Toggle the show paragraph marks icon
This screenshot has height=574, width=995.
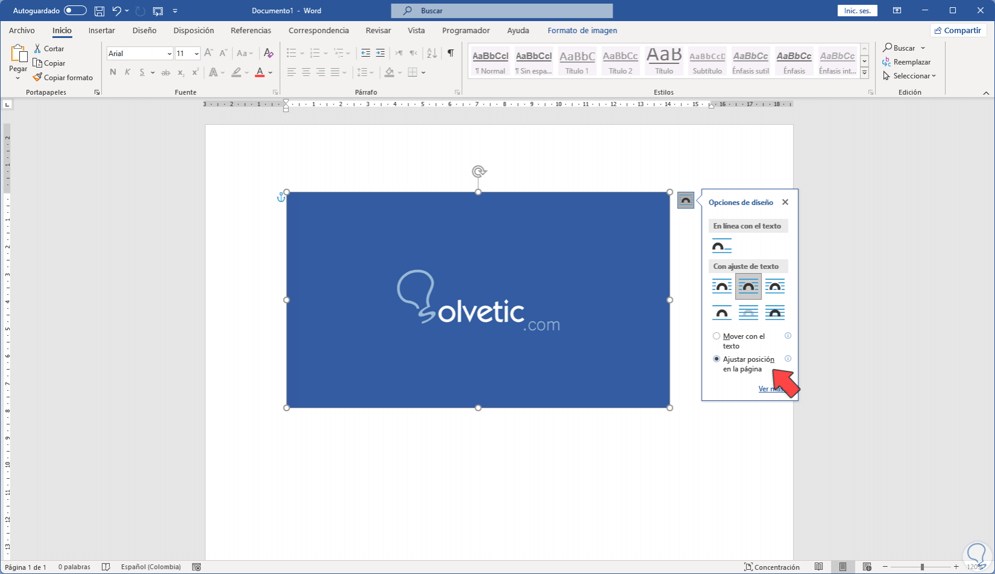(450, 53)
